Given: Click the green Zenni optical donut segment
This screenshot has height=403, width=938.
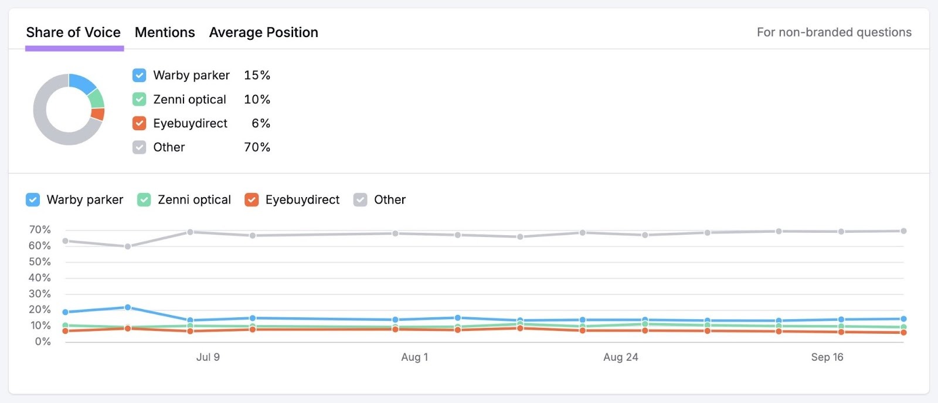Looking at the screenshot, I should [97, 99].
